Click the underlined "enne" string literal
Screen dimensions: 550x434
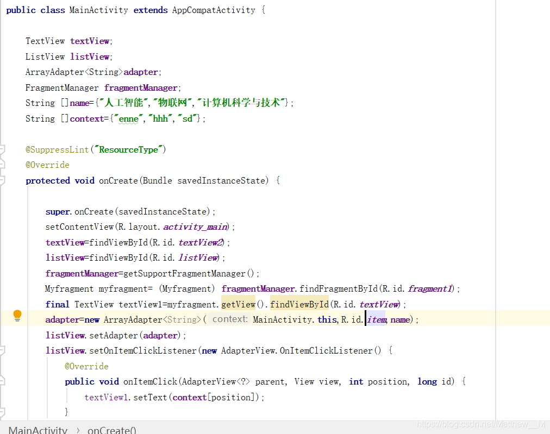pyautogui.click(x=128, y=119)
